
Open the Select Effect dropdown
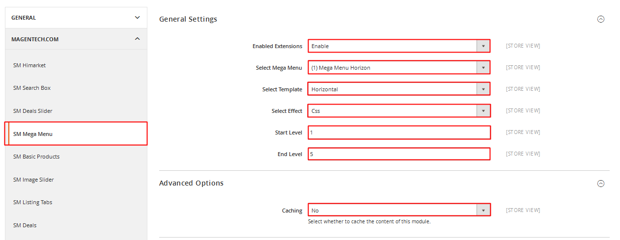[x=399, y=111]
